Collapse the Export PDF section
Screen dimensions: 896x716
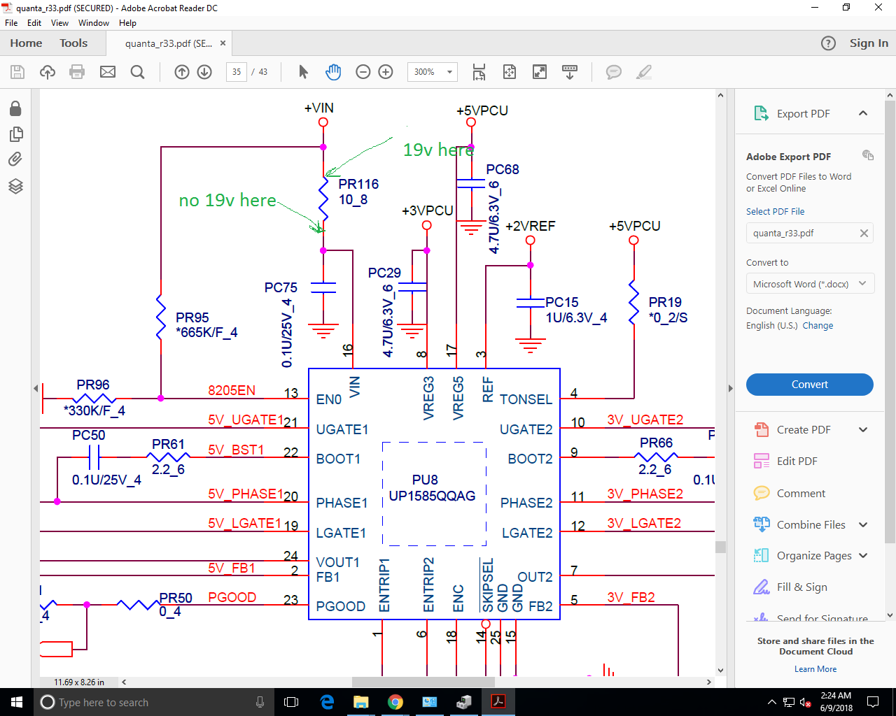863,113
